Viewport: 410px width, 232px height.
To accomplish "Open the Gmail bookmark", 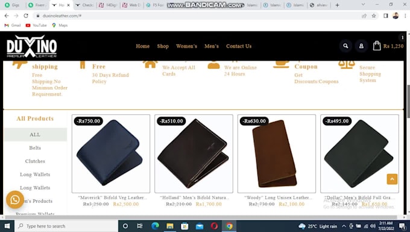I will [x=13, y=25].
